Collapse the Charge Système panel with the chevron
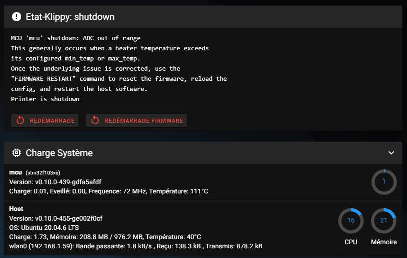Image resolution: width=407 pixels, height=258 pixels. tap(391, 153)
